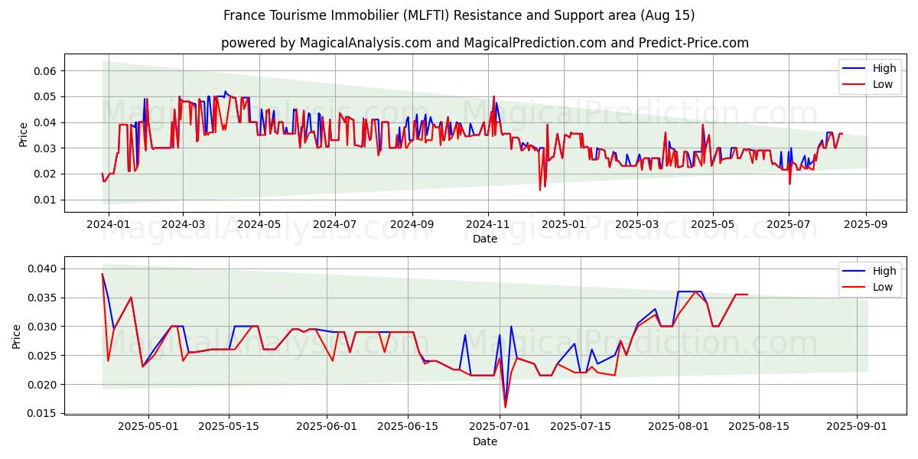Image resolution: width=918 pixels, height=459 pixels.
Task: Click the July 2025 low spike on bottom chart
Action: tap(505, 406)
